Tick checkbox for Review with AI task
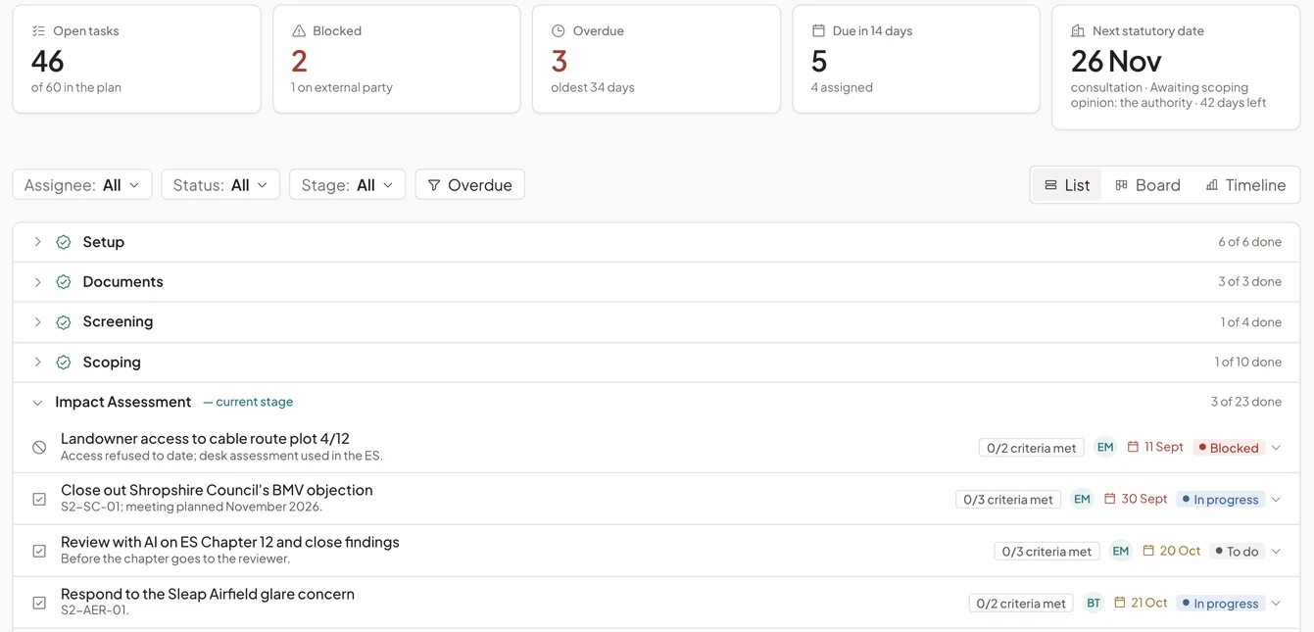The image size is (1314, 632). 39,551
